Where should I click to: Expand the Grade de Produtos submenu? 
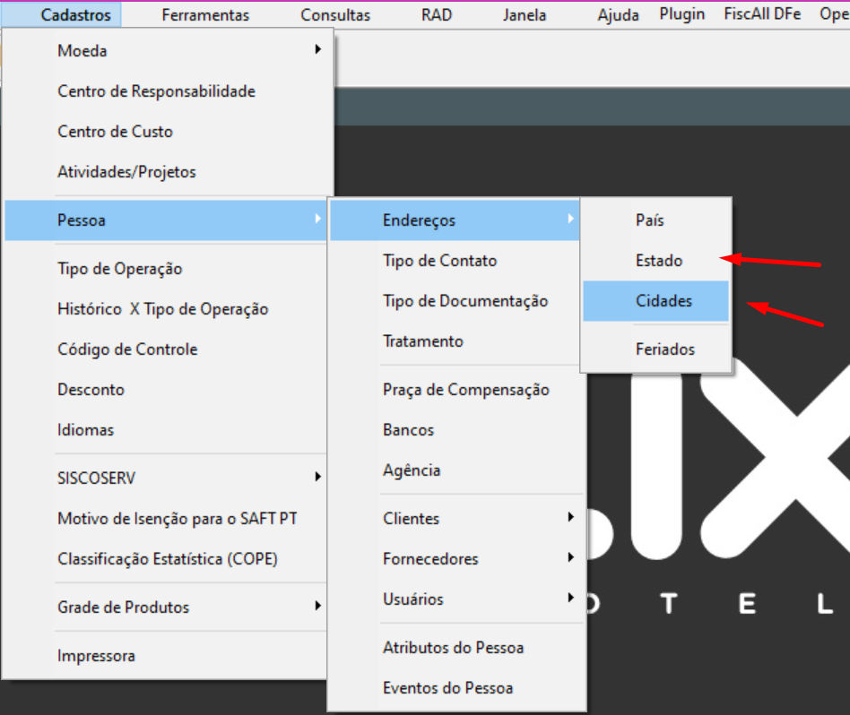pos(166,607)
